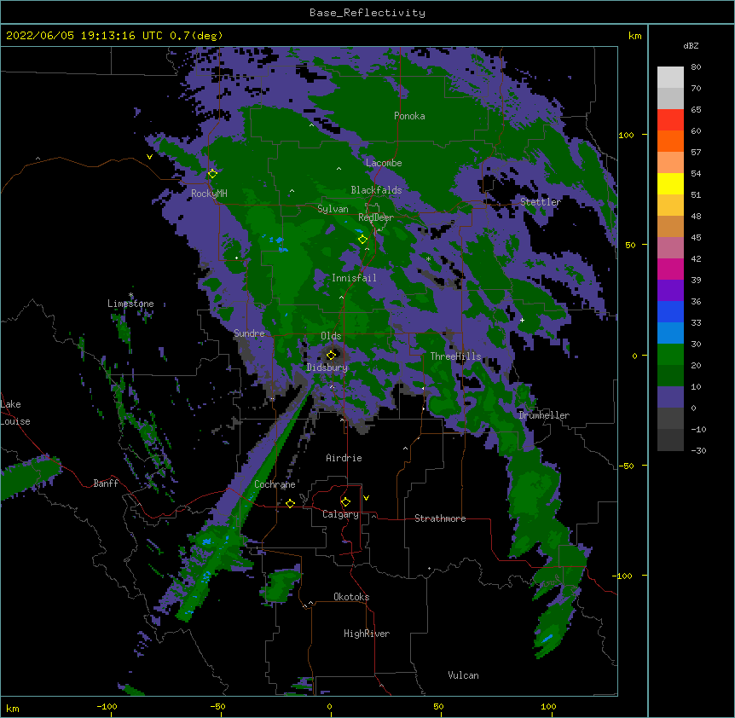Click the Innisfail label
Viewport: 735px width, 718px height.
point(354,278)
